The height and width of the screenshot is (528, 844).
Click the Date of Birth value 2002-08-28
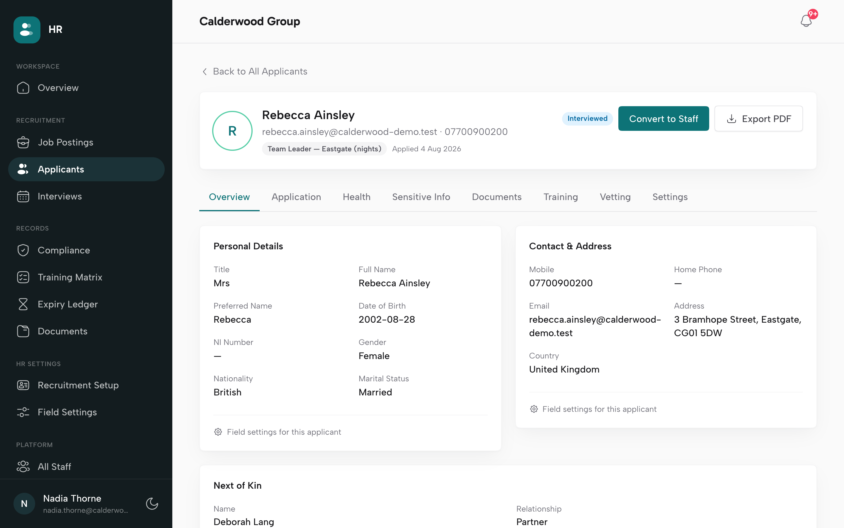387,319
